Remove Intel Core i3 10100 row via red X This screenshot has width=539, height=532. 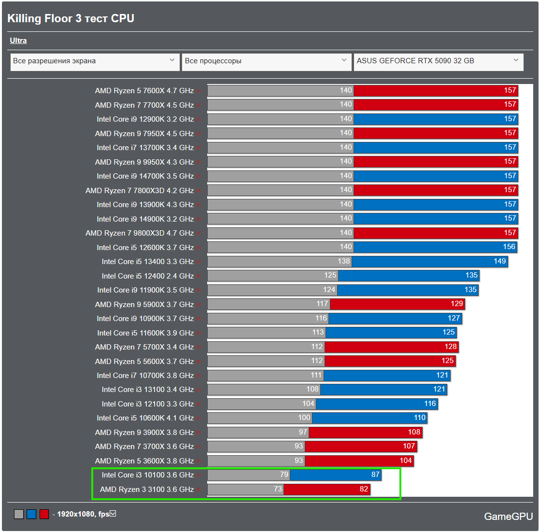click(x=199, y=476)
